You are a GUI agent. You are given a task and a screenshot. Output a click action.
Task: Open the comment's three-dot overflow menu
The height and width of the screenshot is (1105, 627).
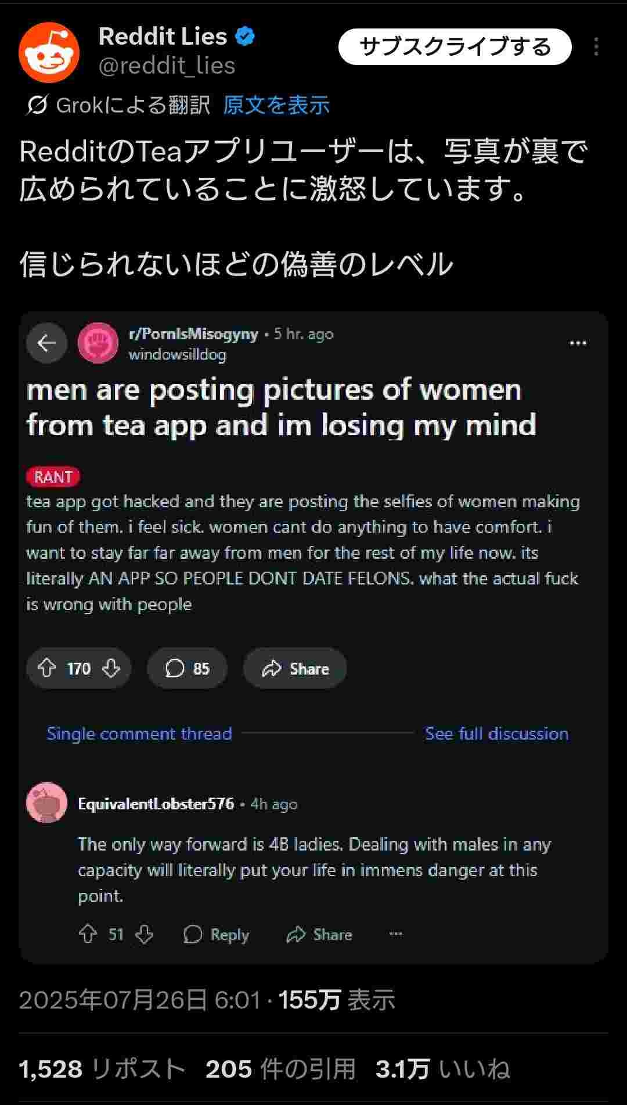point(395,934)
